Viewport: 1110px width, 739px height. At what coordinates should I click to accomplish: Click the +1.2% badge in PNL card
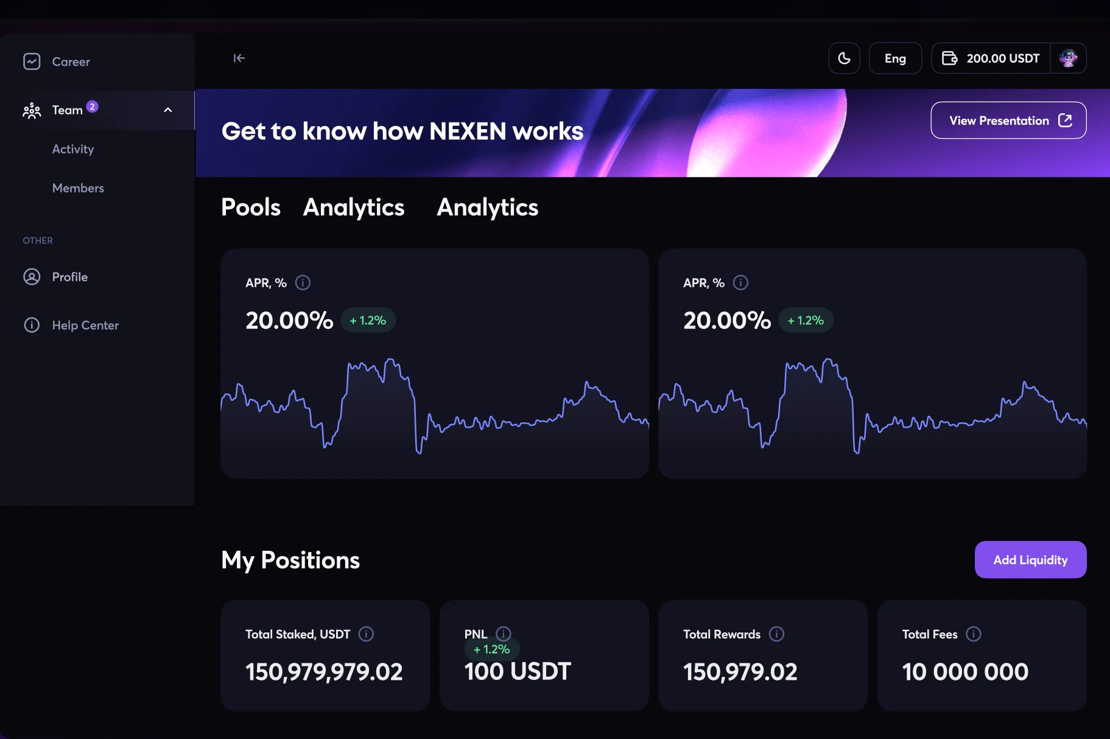click(492, 649)
